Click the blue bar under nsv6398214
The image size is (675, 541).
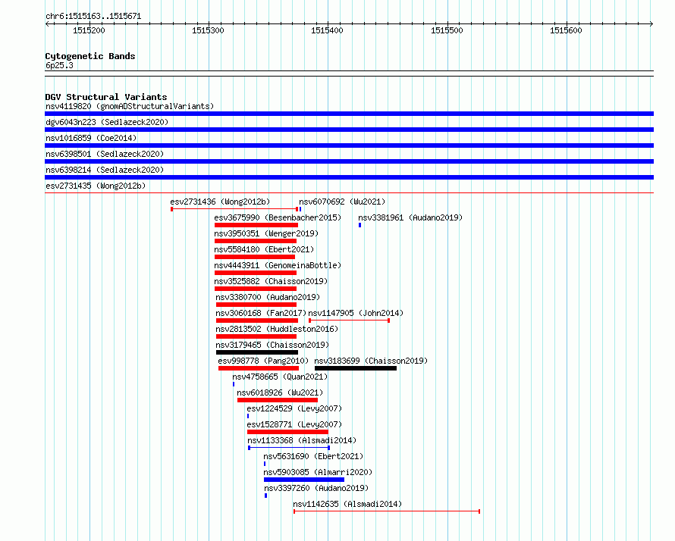click(x=349, y=177)
